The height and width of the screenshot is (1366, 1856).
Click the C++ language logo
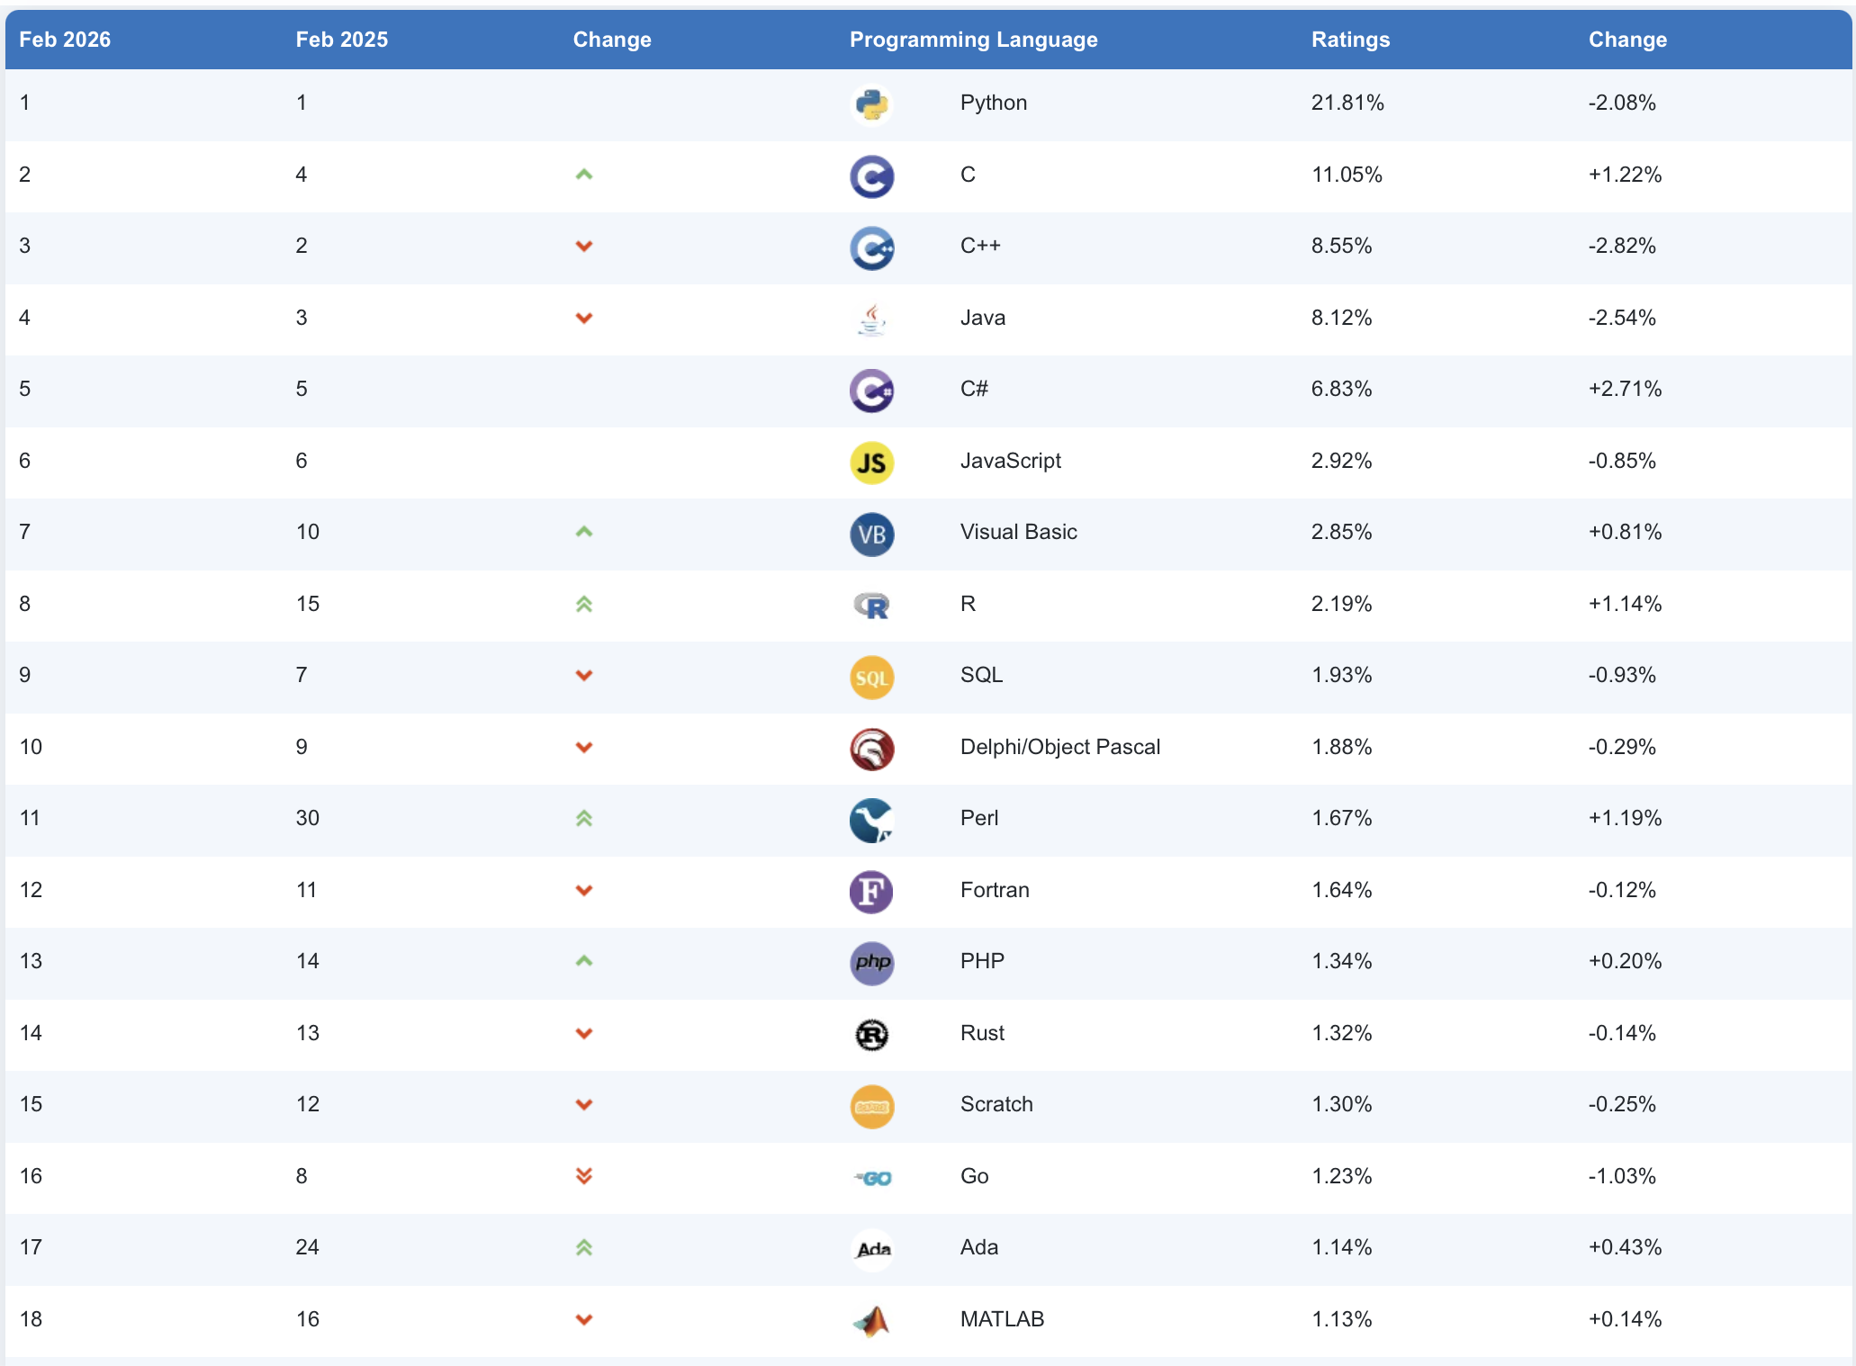(x=871, y=247)
